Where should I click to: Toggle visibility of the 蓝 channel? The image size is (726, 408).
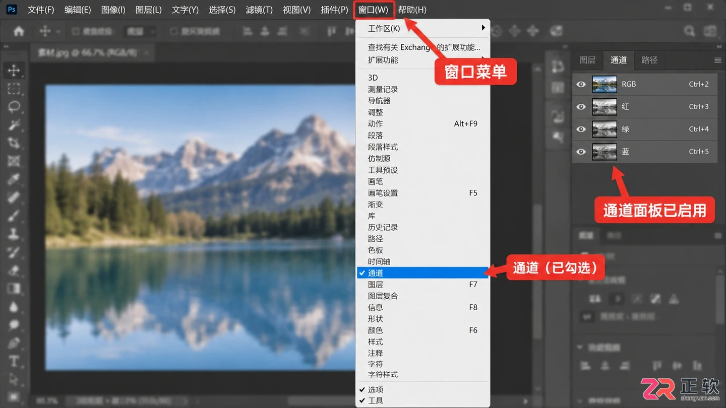pyautogui.click(x=581, y=152)
